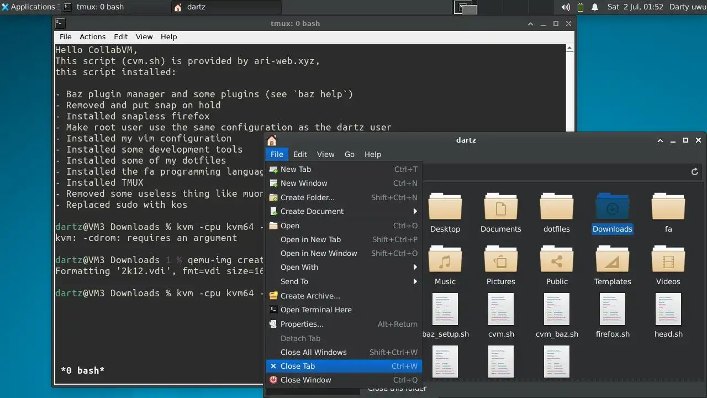
Task: Select the cvm.sh script file icon
Action: (x=501, y=309)
